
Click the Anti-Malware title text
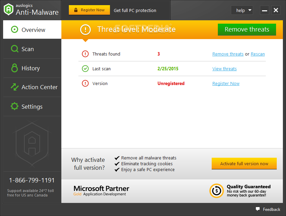[37, 12]
